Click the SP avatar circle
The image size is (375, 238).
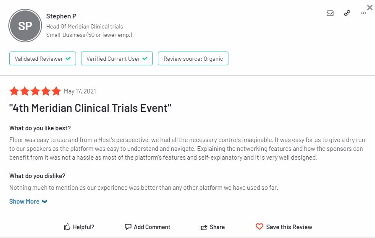(x=25, y=26)
